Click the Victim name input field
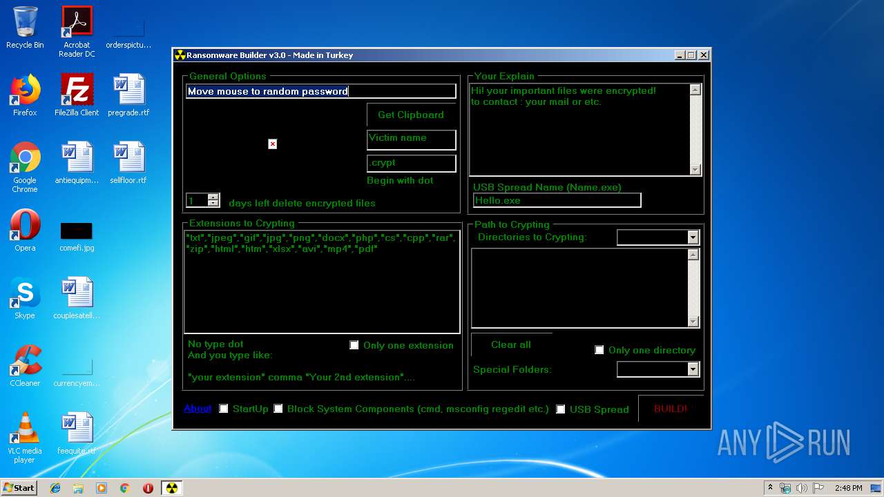This screenshot has width=884, height=497. pyautogui.click(x=412, y=140)
